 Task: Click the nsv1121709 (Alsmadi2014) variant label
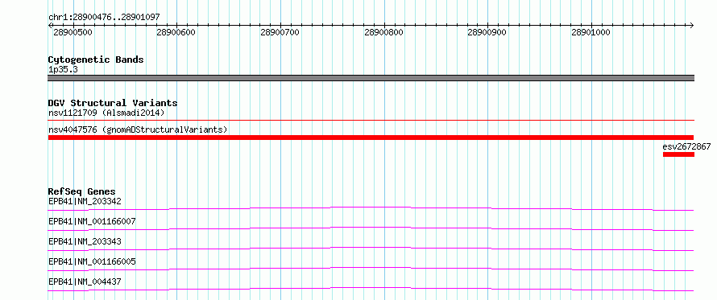point(106,113)
